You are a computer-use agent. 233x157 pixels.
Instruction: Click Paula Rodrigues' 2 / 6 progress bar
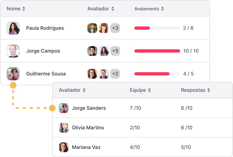[x=157, y=28]
